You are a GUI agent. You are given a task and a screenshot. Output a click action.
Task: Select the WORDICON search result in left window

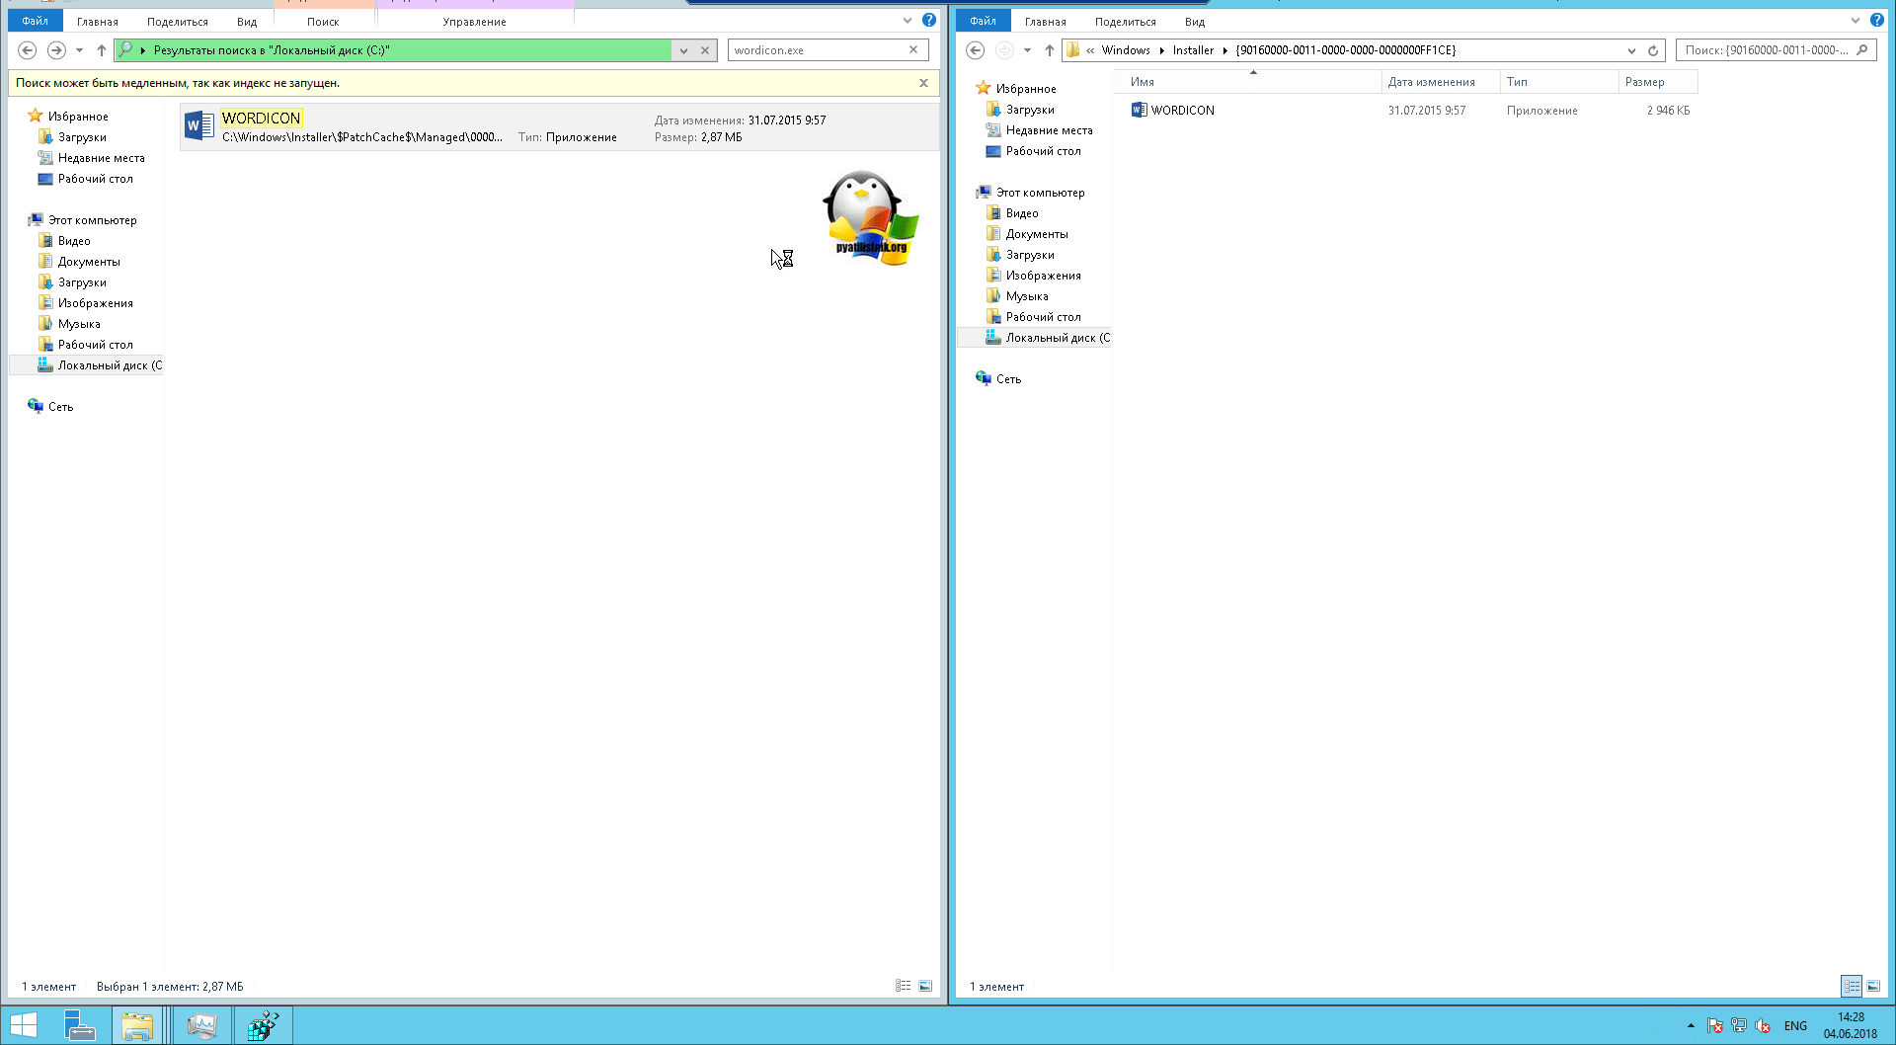[x=261, y=119]
